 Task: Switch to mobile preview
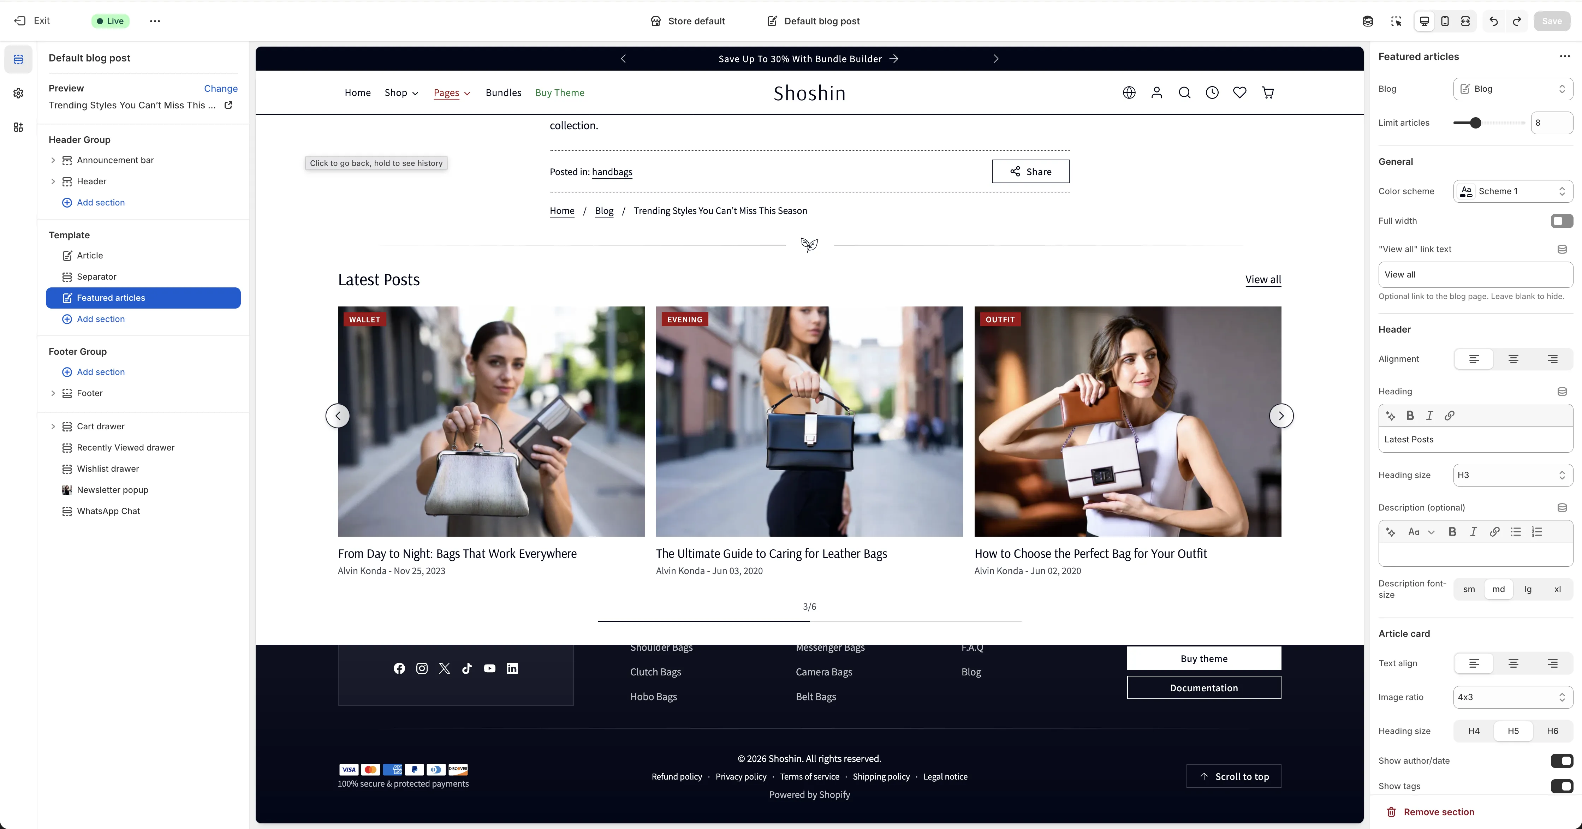click(x=1445, y=21)
